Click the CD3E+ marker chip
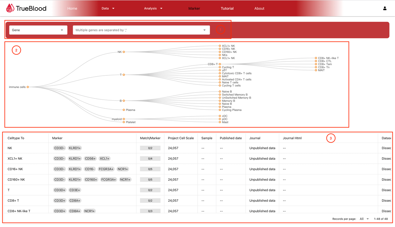 click(x=75, y=190)
